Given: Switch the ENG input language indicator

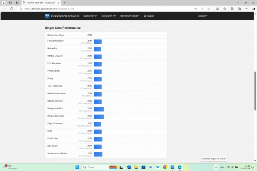Looking at the screenshot, I should pyautogui.click(x=222, y=167).
